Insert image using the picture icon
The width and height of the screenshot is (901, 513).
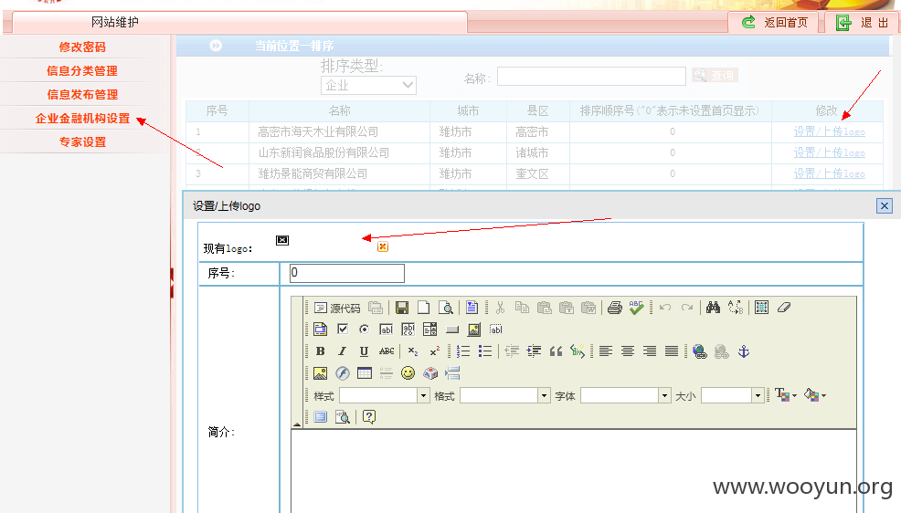320,373
